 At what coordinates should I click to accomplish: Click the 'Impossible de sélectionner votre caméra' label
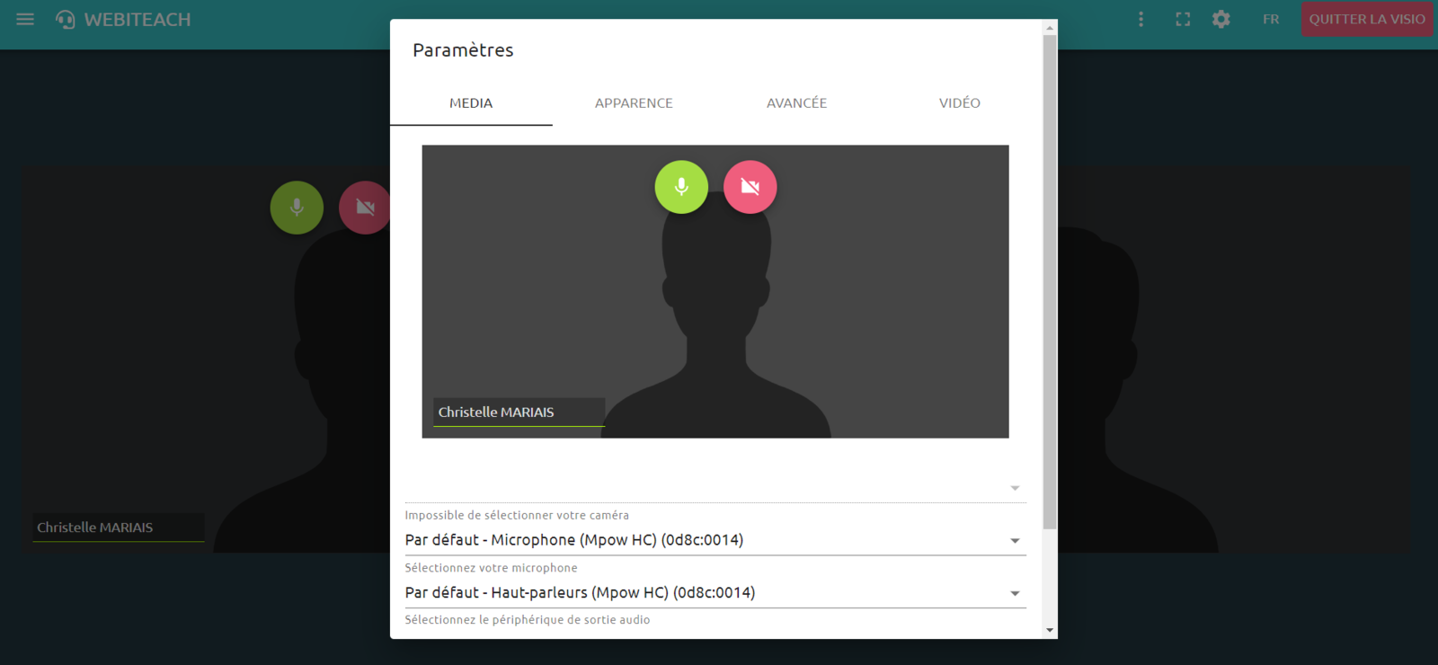517,516
